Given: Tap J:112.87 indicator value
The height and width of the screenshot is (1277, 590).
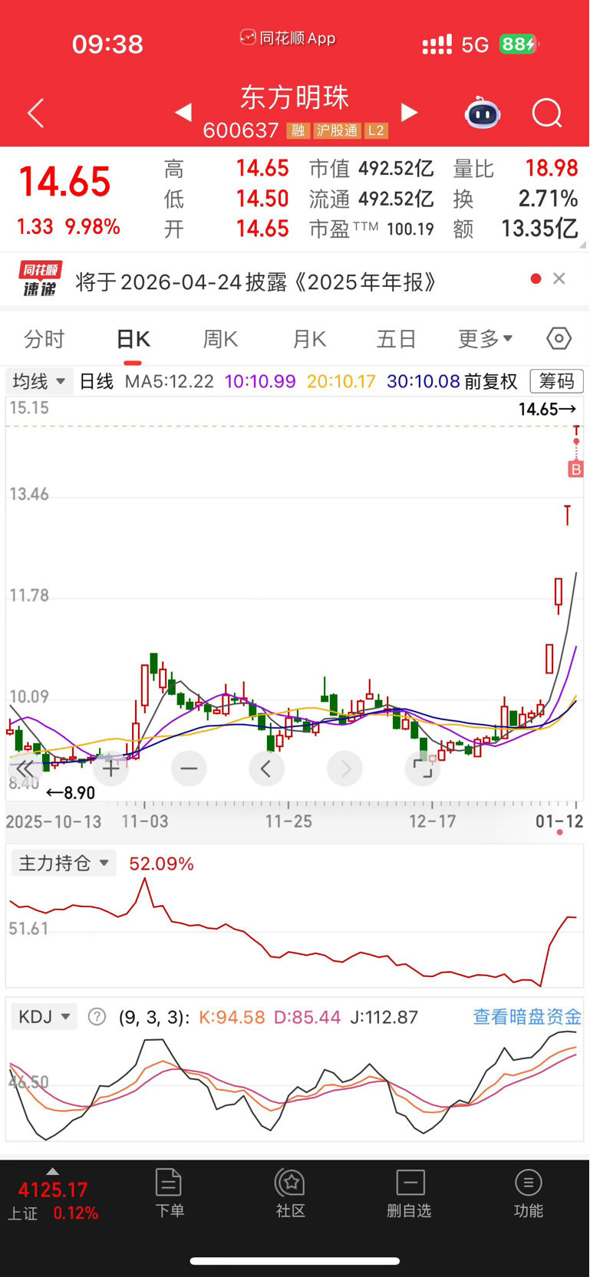Looking at the screenshot, I should click(384, 1018).
